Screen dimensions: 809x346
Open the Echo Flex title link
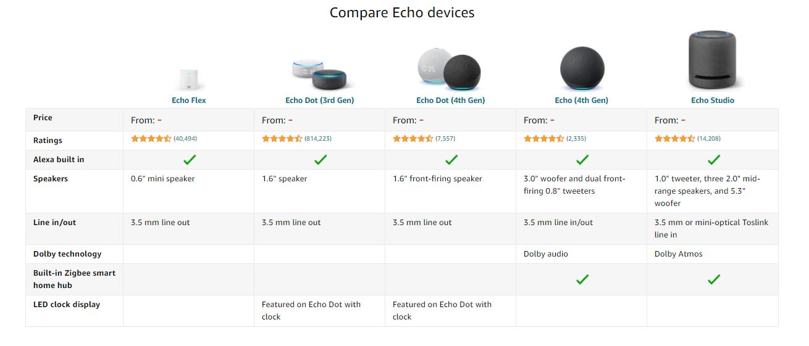point(189,100)
